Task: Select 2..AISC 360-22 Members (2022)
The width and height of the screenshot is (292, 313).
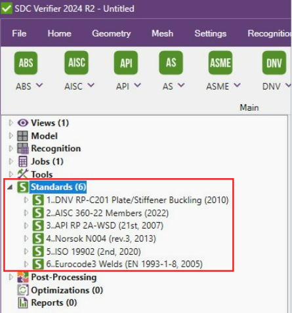Action: click(x=108, y=213)
